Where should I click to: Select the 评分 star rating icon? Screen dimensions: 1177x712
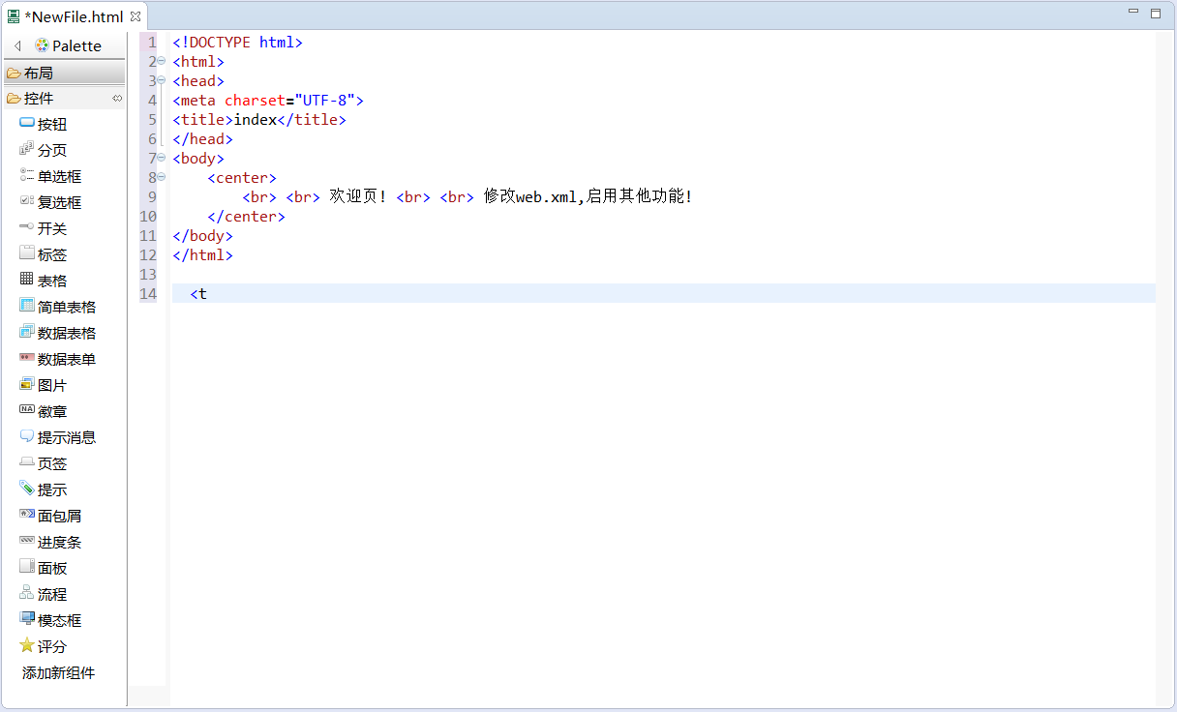27,646
